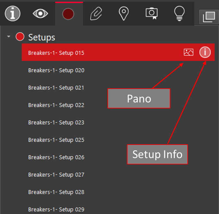
Task: Collapse the Setups tree group
Action: click(9, 37)
